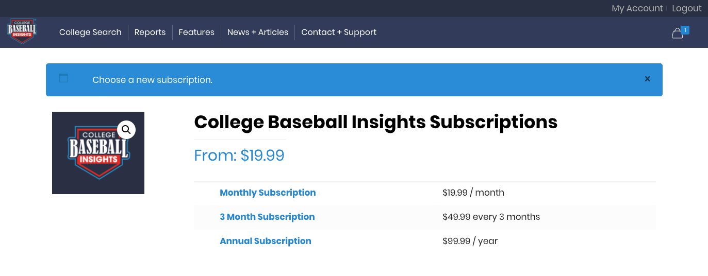Image resolution: width=708 pixels, height=276 pixels.
Task: Click the '$49.99 every 3 months' price
Action: coord(491,217)
